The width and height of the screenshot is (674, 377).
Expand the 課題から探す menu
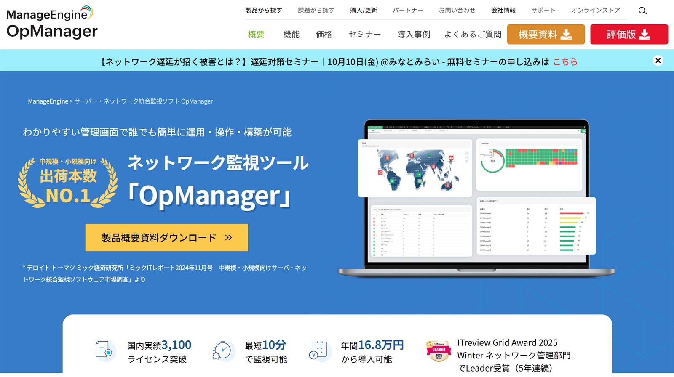(x=316, y=10)
